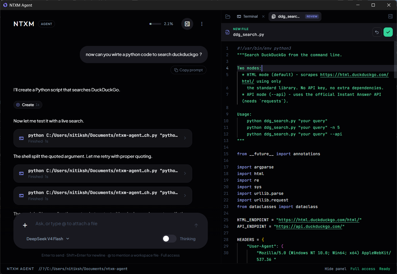Click Full access in the status bar
The width and height of the screenshot is (397, 274).
click(x=363, y=269)
